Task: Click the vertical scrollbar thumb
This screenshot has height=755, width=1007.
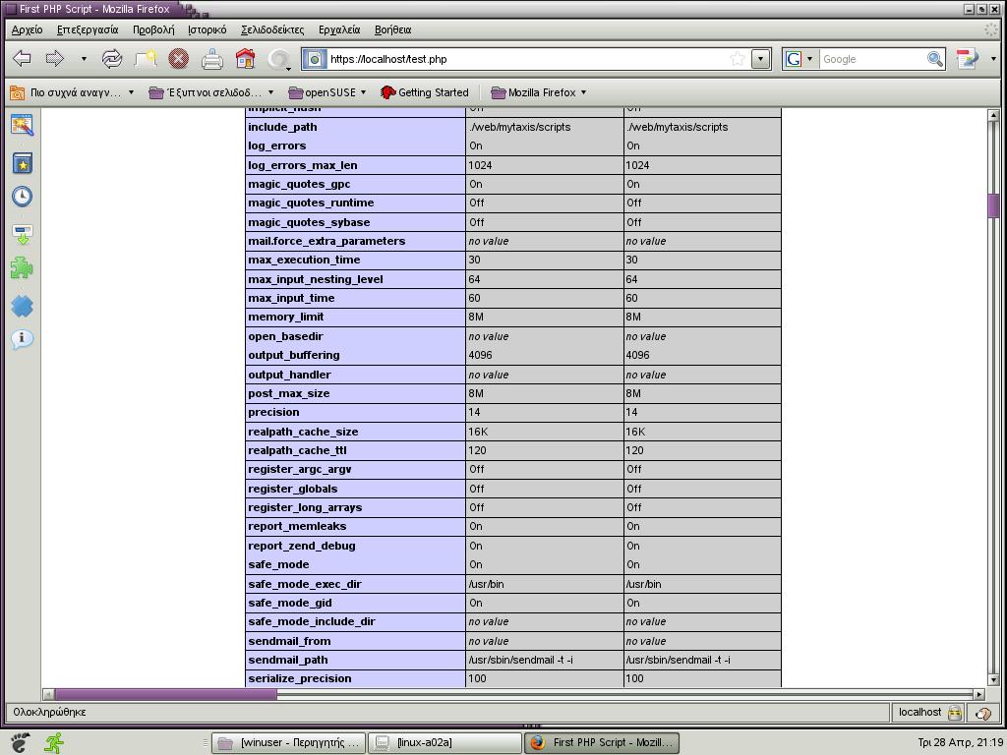Action: click(993, 206)
